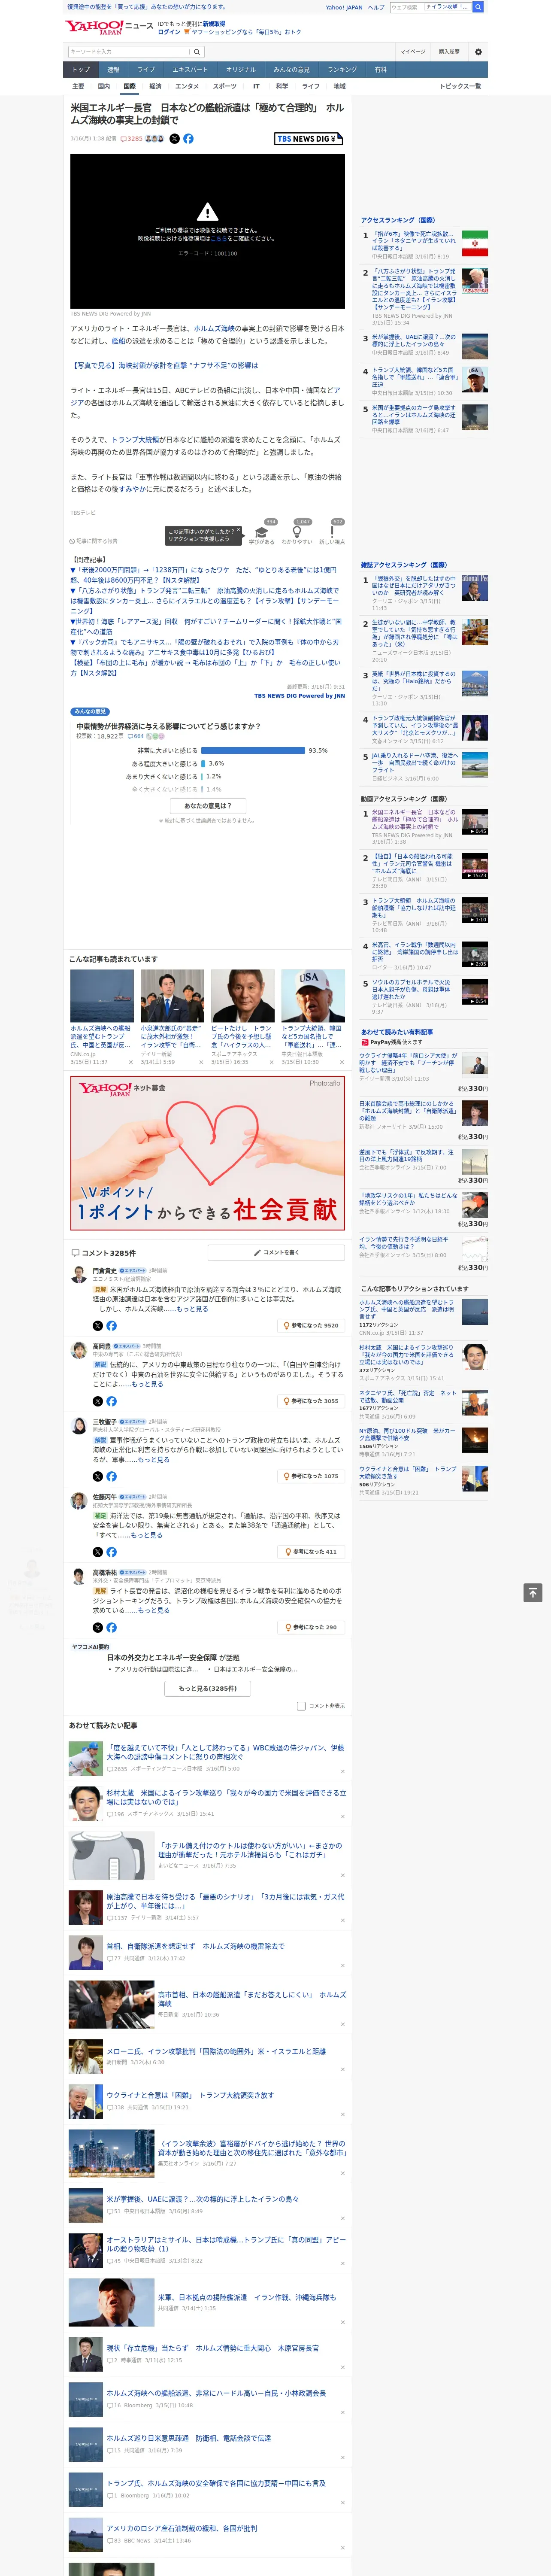Click the search magnifier beside keyword field
The image size is (551, 2576).
[196, 51]
